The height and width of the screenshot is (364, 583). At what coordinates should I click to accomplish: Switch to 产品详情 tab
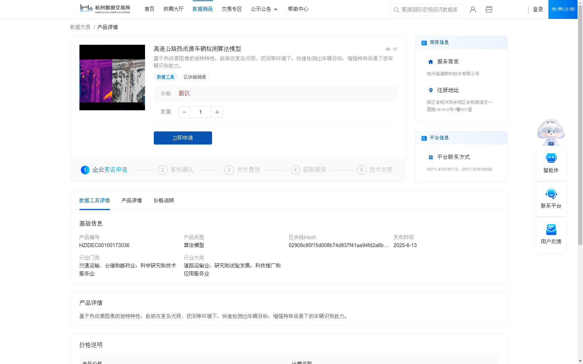click(132, 201)
